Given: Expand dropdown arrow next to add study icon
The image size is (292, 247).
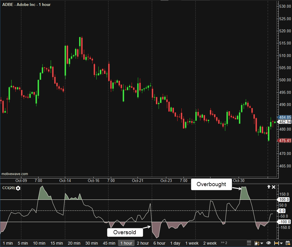Looking at the screenshot, I should tap(261, 243).
